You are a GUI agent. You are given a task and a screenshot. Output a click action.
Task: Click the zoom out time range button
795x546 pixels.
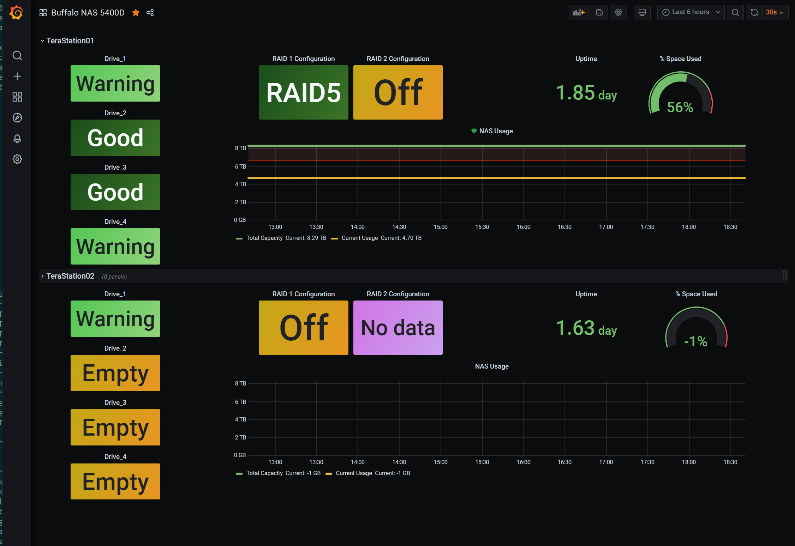click(735, 13)
